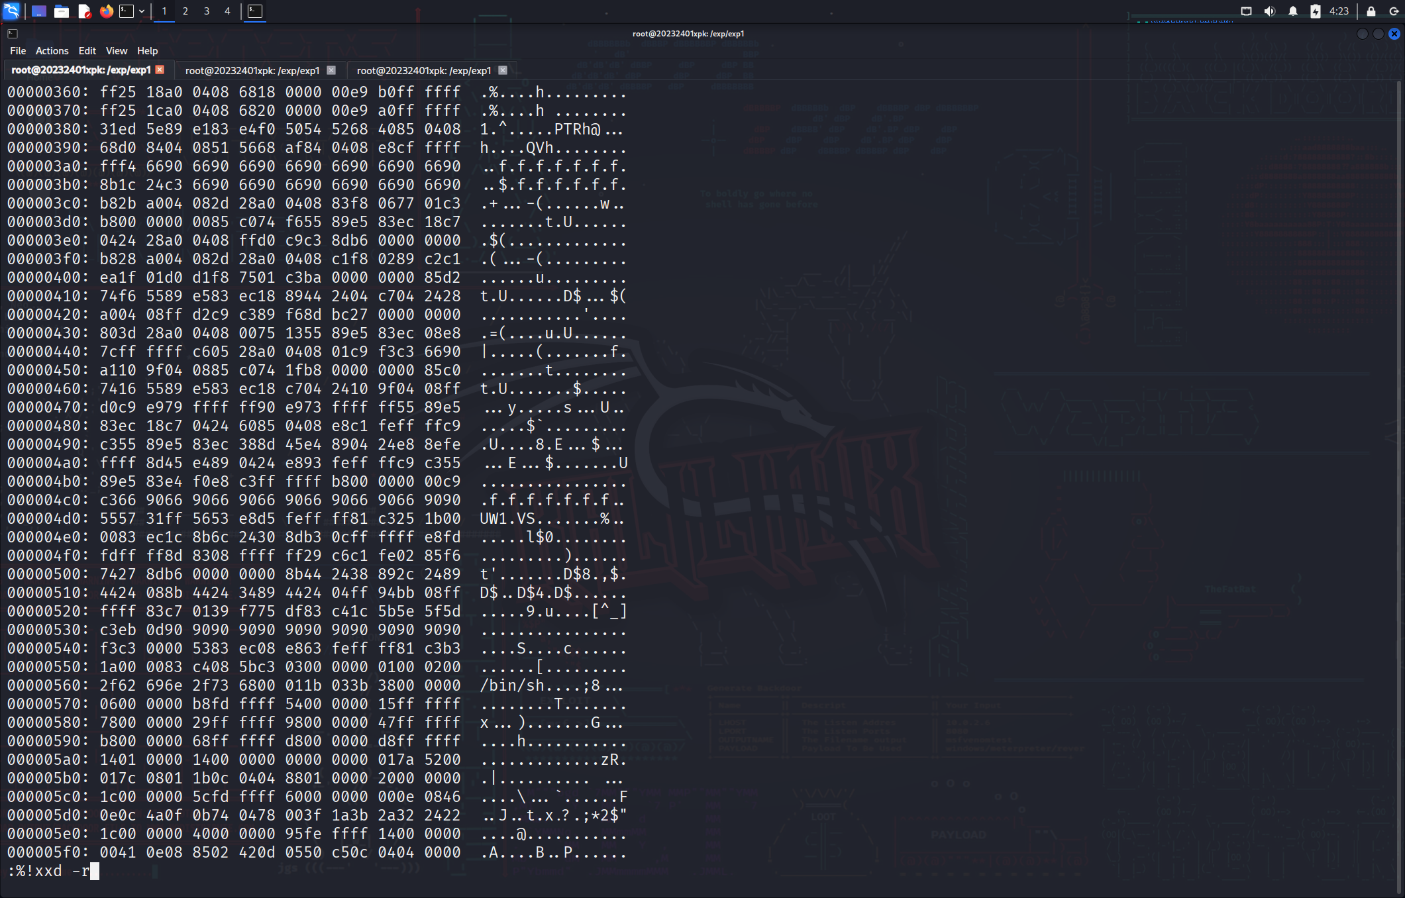Viewport: 1405px width, 898px height.
Task: Switch to workspace 2
Action: (185, 11)
